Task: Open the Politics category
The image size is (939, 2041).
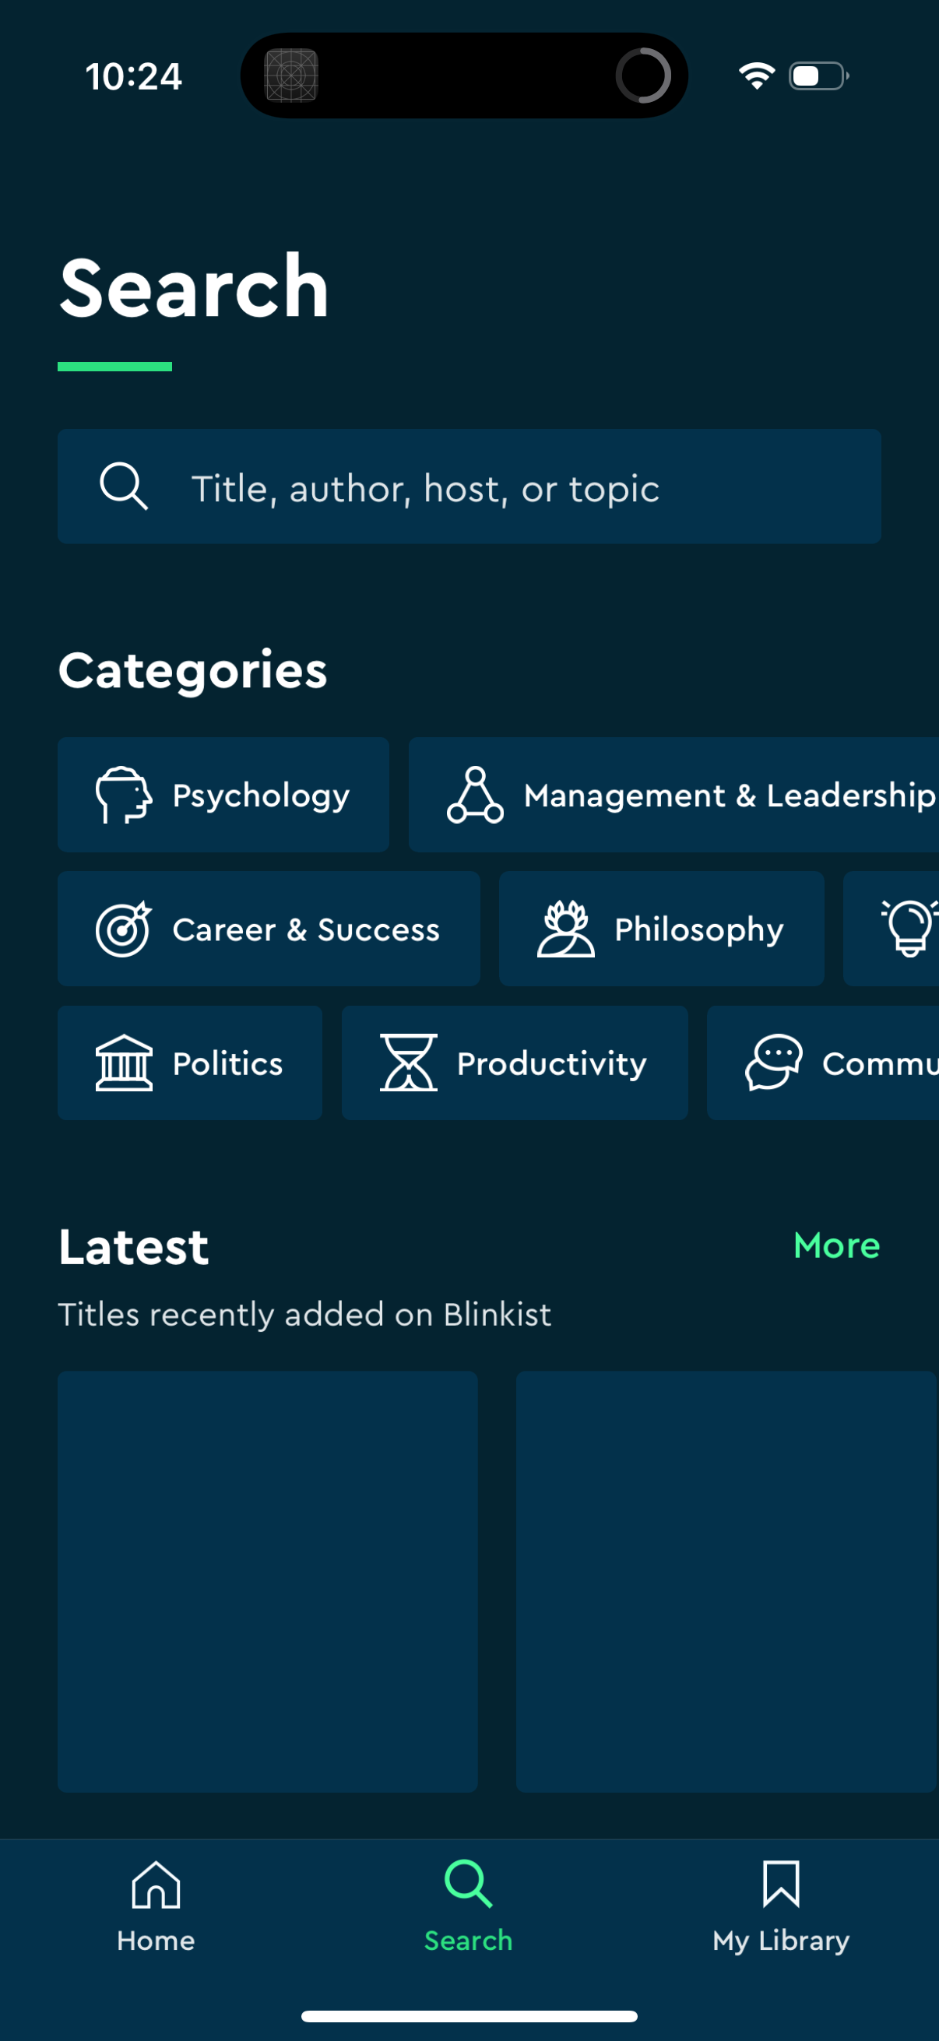Action: (189, 1063)
